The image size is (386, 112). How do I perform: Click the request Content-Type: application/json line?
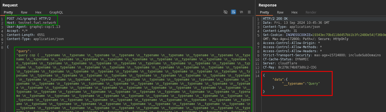pos(35,39)
